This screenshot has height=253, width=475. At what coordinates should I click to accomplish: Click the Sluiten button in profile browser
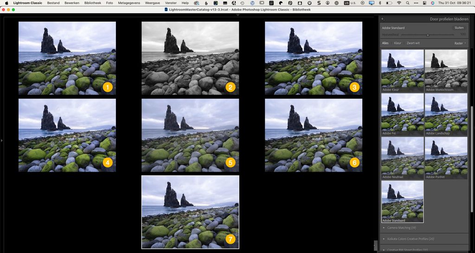click(459, 27)
